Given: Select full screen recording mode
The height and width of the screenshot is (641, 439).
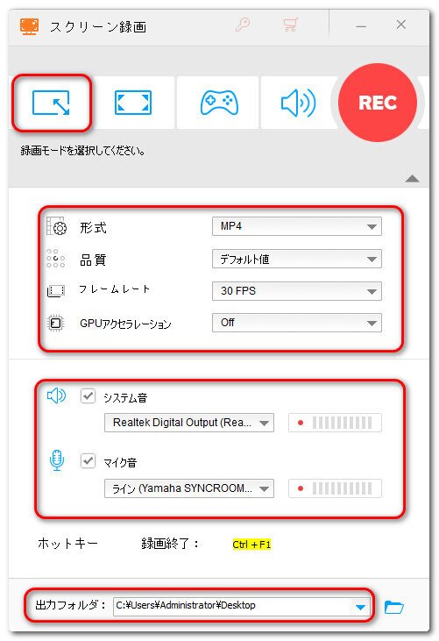Looking at the screenshot, I should coord(133,103).
